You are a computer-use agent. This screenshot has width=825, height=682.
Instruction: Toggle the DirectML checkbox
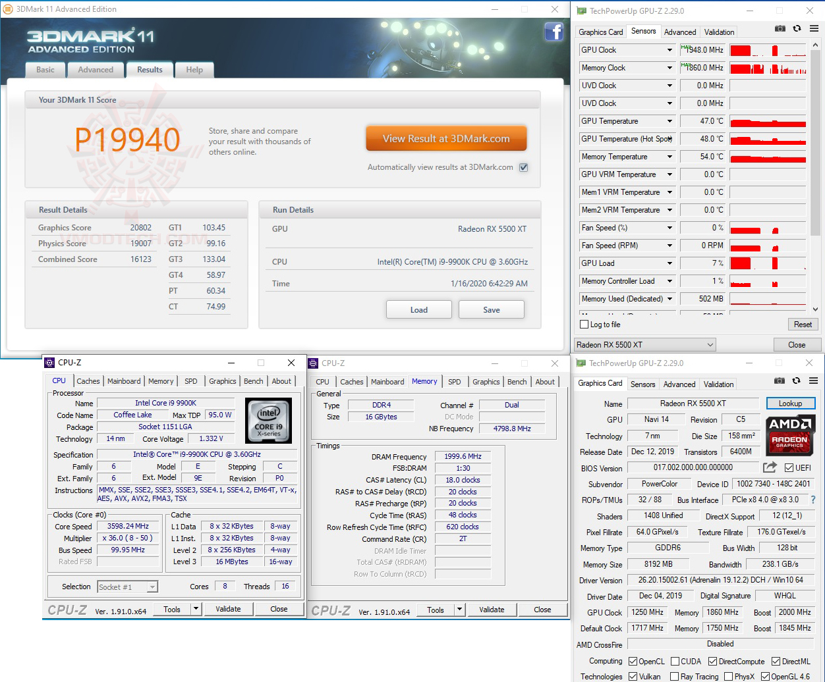coord(776,662)
